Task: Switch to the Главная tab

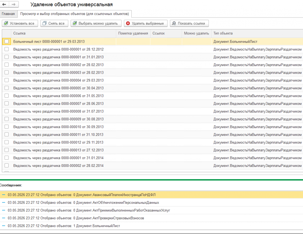Action: tap(8, 14)
